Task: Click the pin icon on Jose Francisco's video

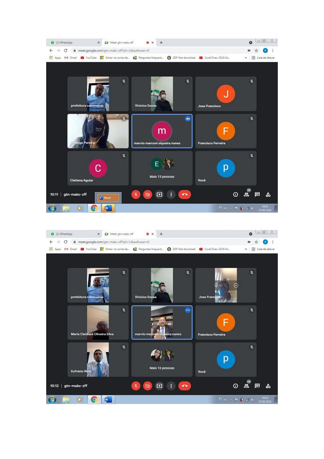Action: click(216, 285)
